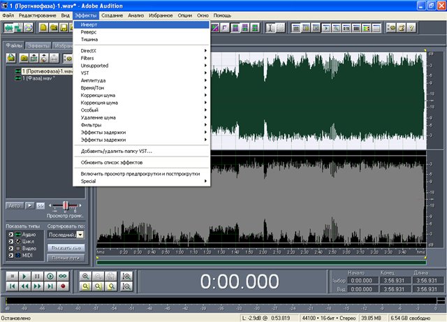The height and width of the screenshot is (322, 447).
Task: Click the Zoom In Horizontally magnifier
Action: pos(86,276)
